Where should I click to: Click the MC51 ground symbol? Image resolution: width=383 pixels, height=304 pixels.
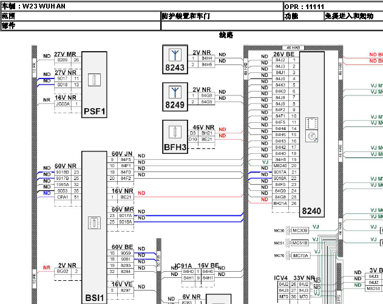tap(288, 243)
